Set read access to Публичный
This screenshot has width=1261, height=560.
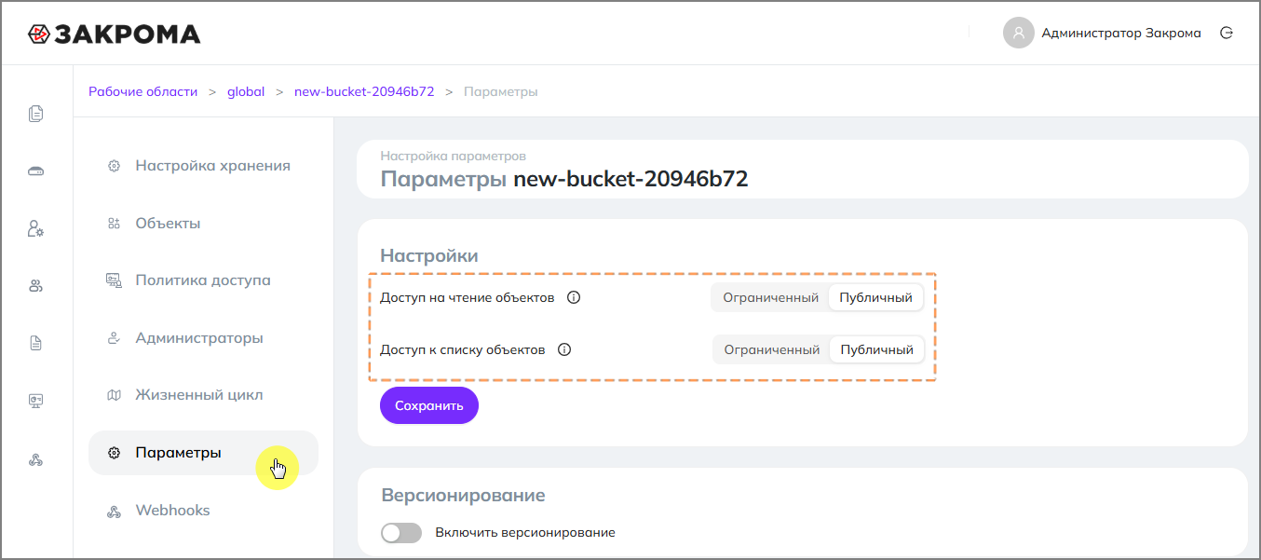875,298
